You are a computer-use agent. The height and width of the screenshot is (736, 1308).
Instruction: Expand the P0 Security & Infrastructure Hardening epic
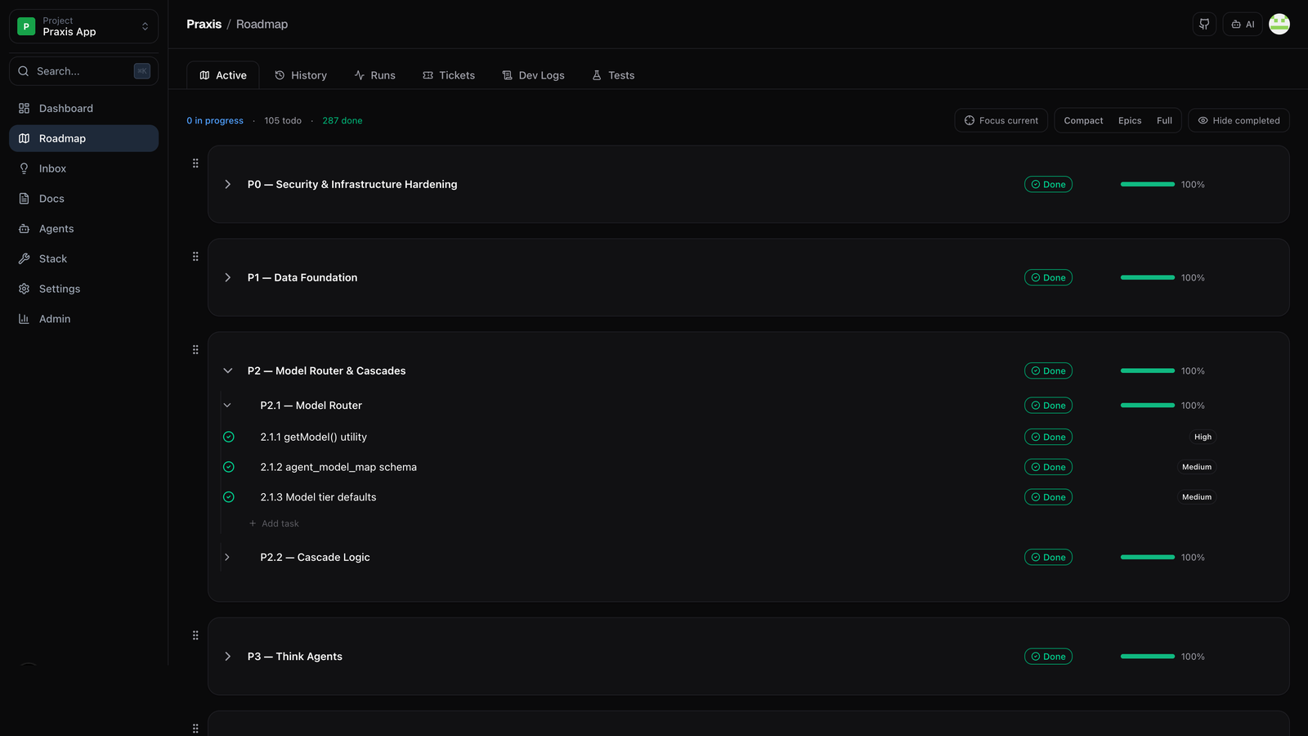[227, 184]
